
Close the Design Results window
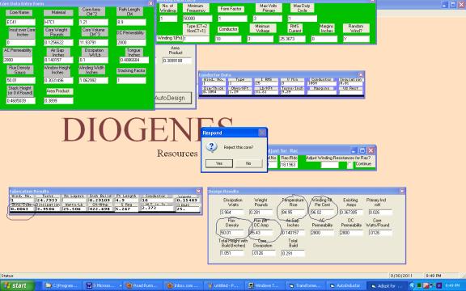click(402, 192)
